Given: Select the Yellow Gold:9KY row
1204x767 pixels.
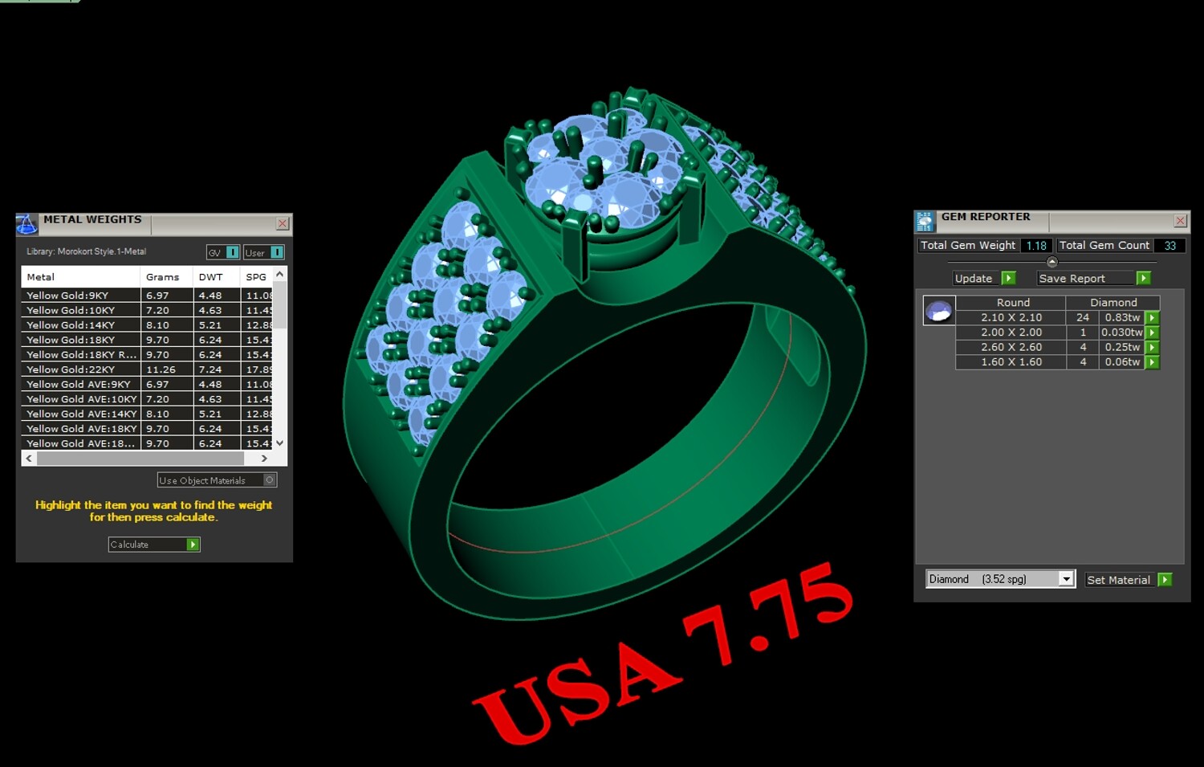Looking at the screenshot, I should tap(147, 296).
